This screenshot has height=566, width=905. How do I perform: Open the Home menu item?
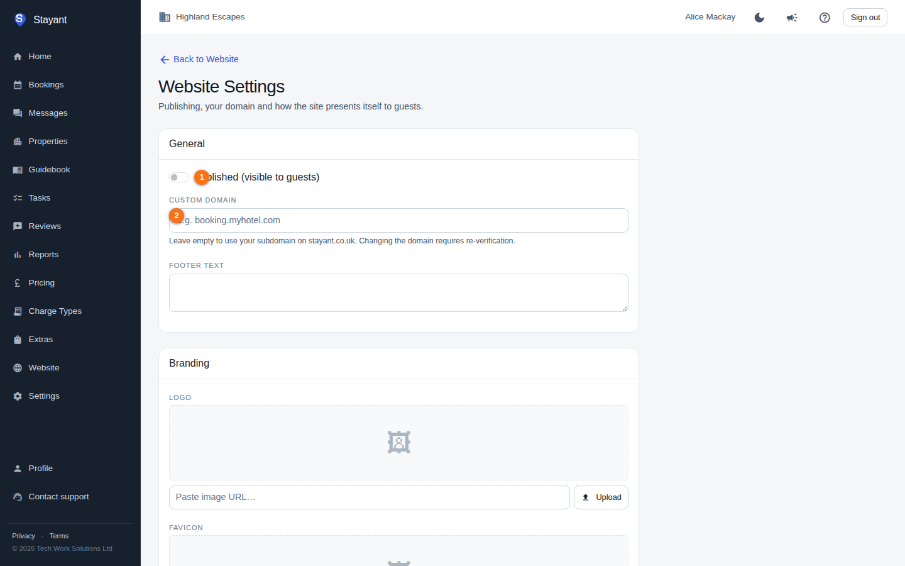coord(70,57)
